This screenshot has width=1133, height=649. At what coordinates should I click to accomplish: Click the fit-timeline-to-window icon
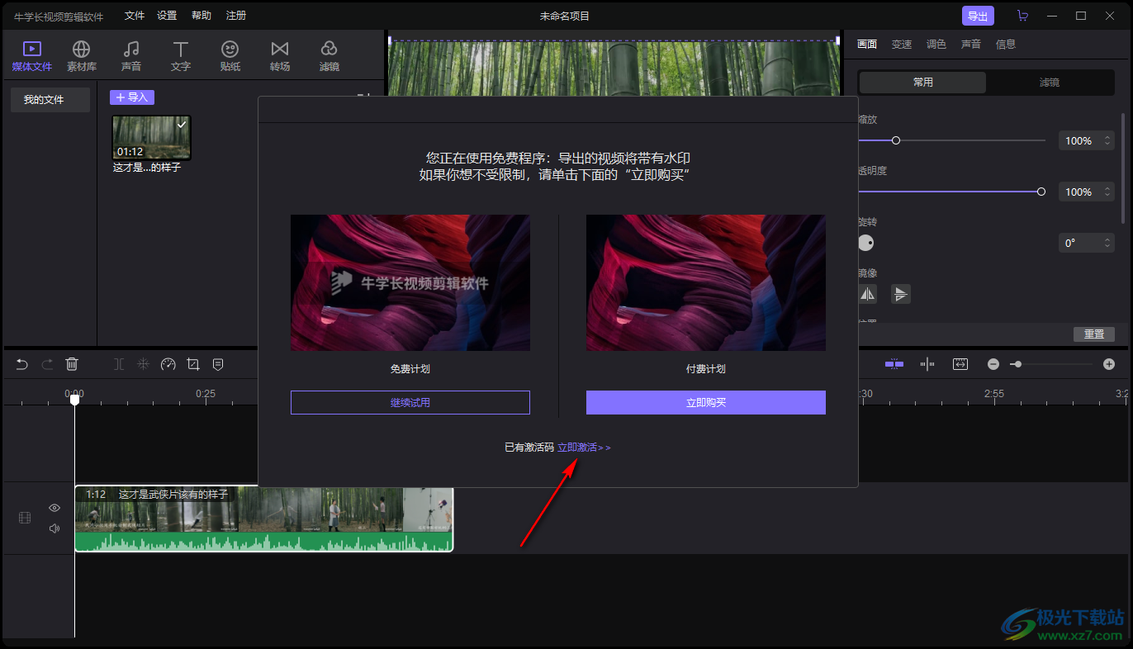click(x=960, y=364)
